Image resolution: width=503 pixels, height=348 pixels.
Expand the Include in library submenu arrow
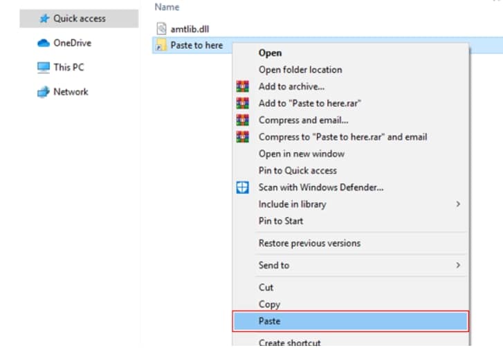[458, 204]
